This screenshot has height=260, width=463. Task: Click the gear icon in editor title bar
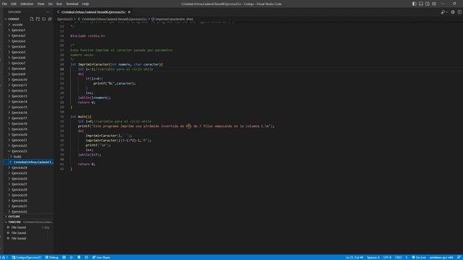click(x=453, y=12)
